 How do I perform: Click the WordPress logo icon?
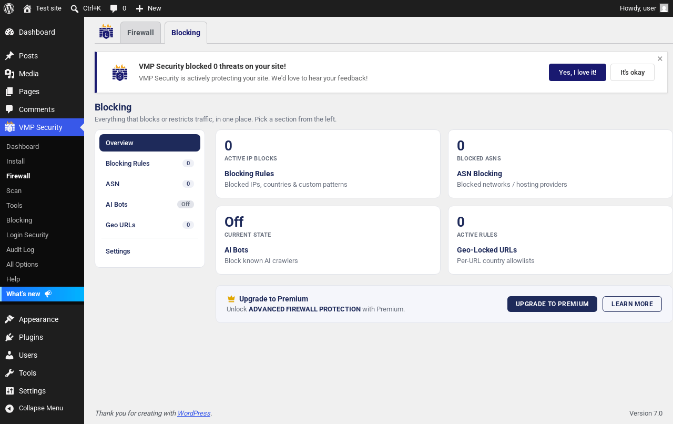tap(9, 8)
